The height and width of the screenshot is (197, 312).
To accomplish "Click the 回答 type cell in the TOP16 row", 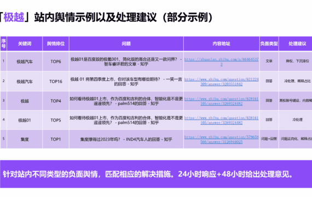I will pos(269,81).
